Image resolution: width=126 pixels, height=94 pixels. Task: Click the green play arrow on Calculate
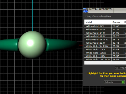coord(123,82)
